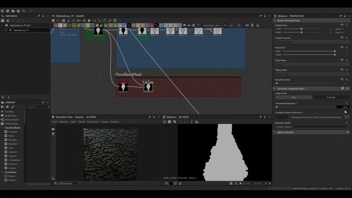352x198 pixels.
Task: Click the Pixel Size inheritance icon
Action: tap(342, 47)
